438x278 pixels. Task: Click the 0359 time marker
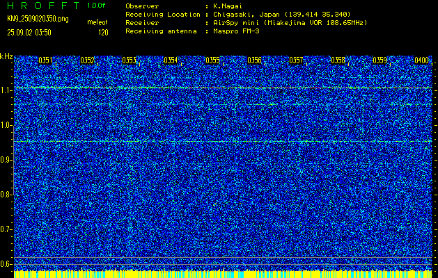coord(380,60)
